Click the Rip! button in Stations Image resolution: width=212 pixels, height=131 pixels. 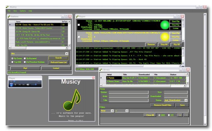click(x=25, y=68)
